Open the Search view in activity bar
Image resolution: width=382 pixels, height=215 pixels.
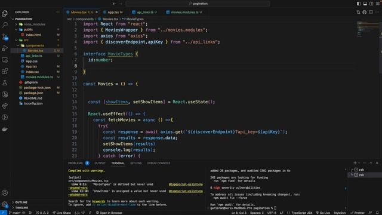(5, 25)
